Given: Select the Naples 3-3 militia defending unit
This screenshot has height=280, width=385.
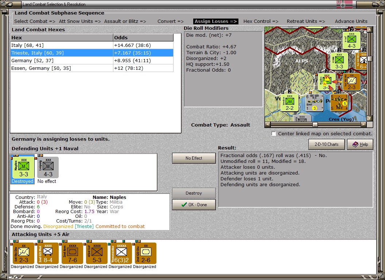Looking at the screenshot, I should click(x=24, y=167).
